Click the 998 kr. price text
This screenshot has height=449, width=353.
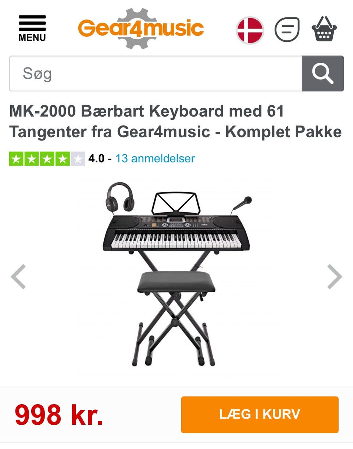[x=59, y=415]
